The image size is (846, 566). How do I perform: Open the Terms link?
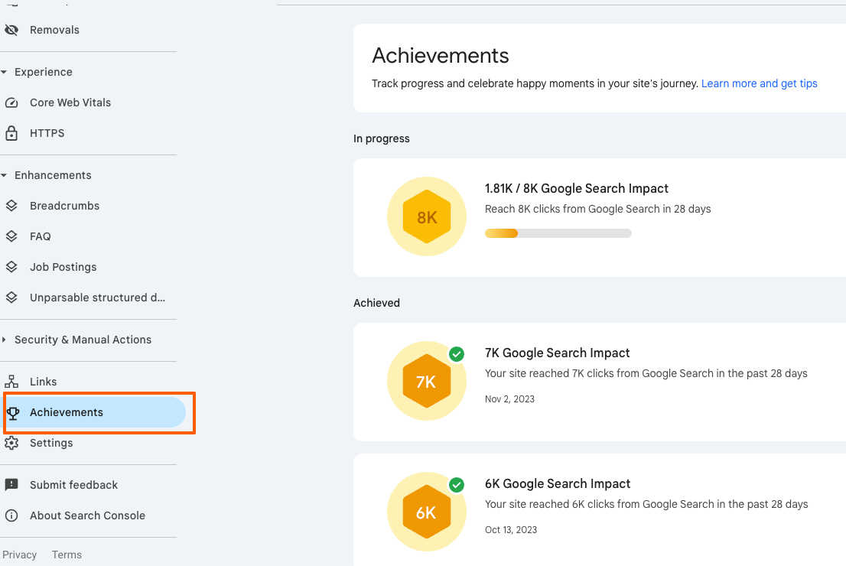(x=67, y=555)
